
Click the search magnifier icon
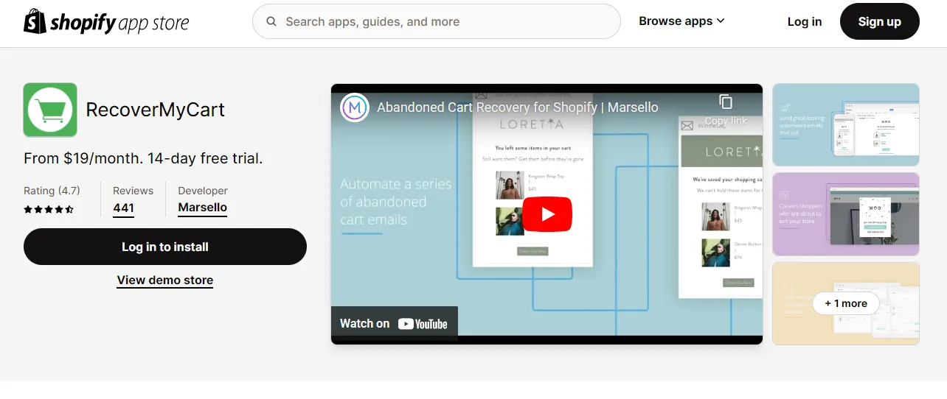[x=271, y=21]
